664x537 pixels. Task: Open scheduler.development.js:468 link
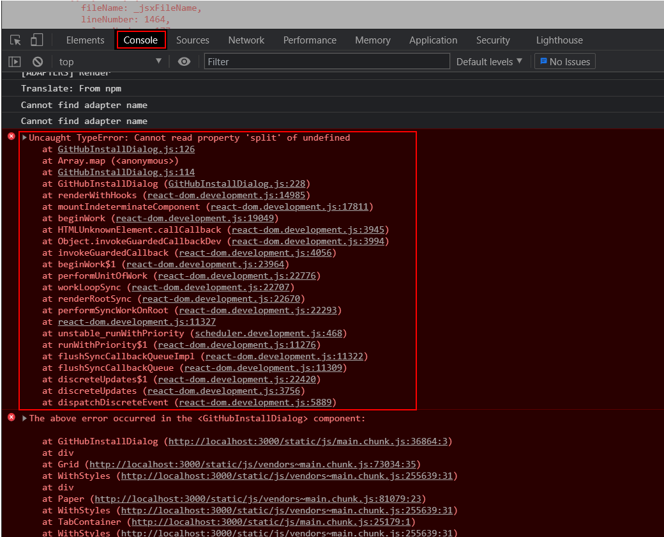click(269, 333)
